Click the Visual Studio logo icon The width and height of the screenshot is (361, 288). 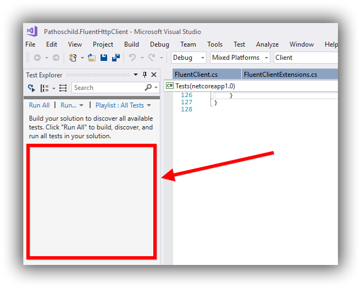click(x=32, y=31)
